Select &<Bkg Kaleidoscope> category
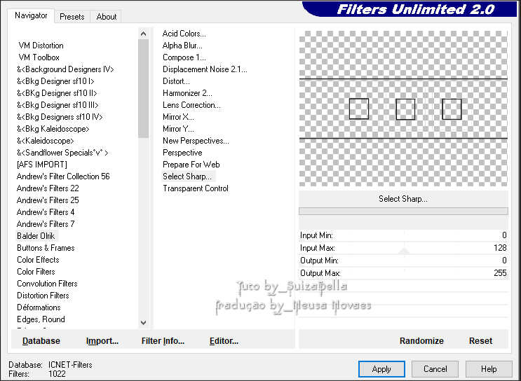Image resolution: width=521 pixels, height=381 pixels. click(53, 129)
